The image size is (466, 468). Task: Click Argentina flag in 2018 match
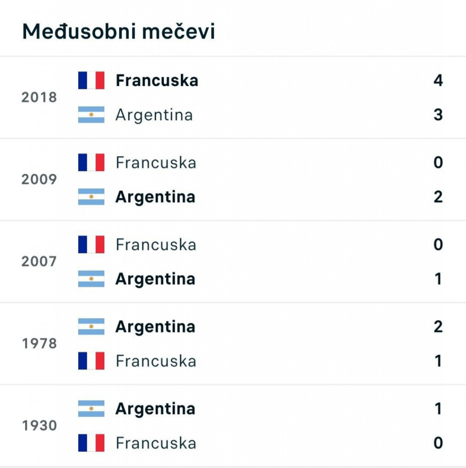[x=91, y=115]
